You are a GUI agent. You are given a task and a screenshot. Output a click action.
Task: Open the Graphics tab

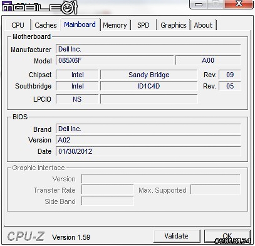[174, 25]
